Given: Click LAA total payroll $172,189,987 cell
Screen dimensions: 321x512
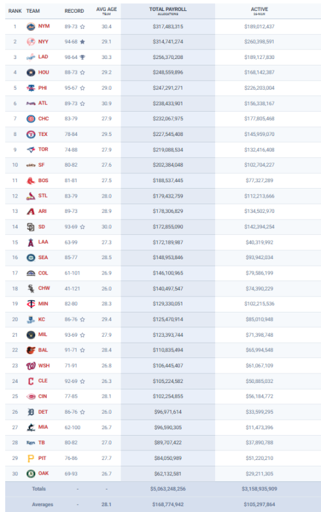Looking at the screenshot, I should coord(168,243).
